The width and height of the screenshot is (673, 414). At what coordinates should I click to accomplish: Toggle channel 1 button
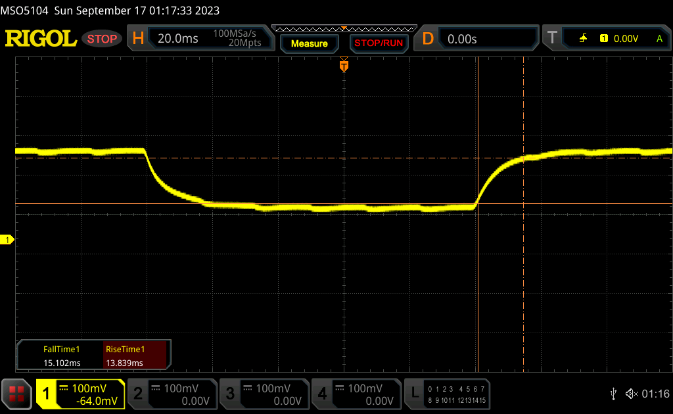tap(46, 394)
